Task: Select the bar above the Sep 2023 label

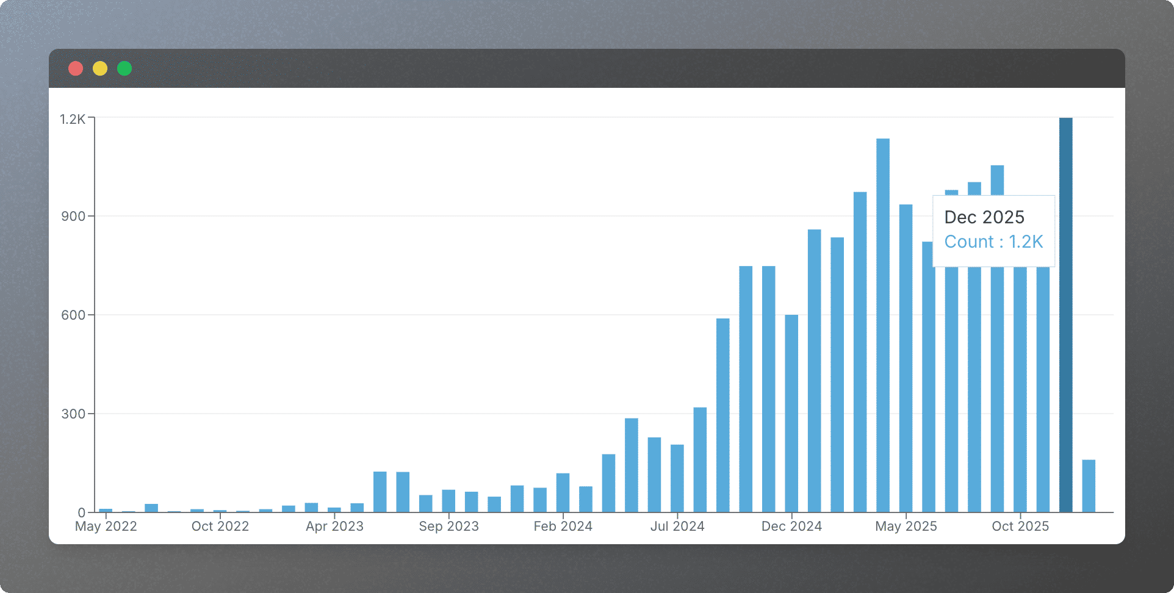Action: pos(448,501)
